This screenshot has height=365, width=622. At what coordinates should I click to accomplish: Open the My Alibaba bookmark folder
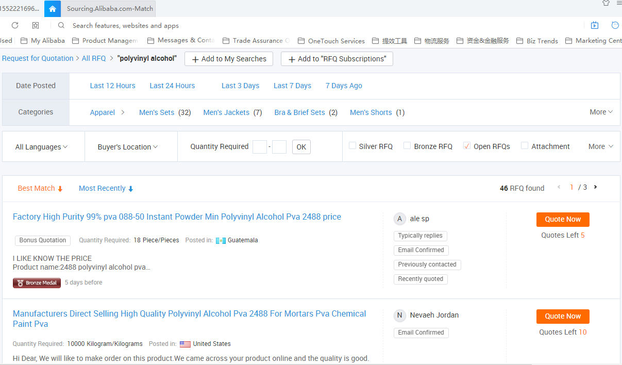coord(43,41)
